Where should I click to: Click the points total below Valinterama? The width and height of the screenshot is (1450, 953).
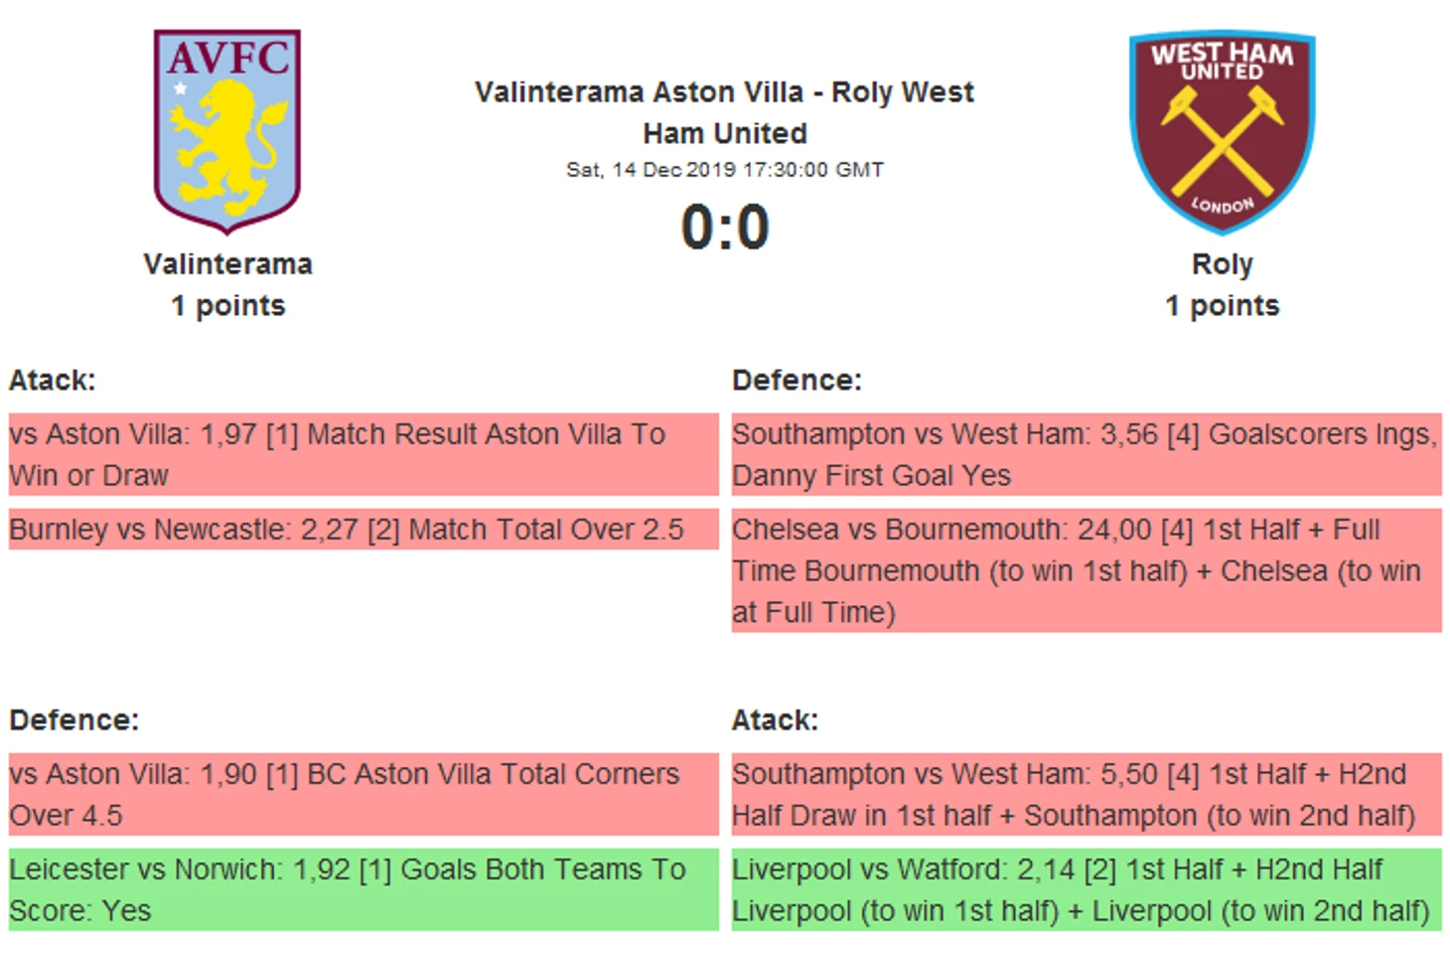click(227, 306)
